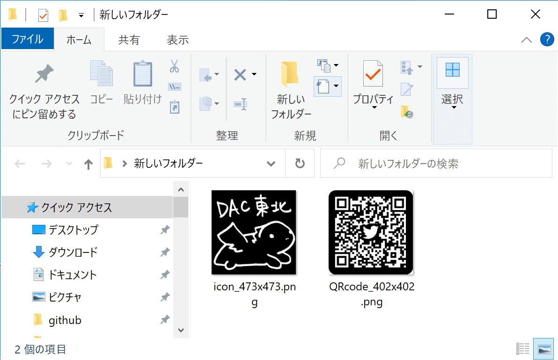Click the Move to icon

(206, 75)
